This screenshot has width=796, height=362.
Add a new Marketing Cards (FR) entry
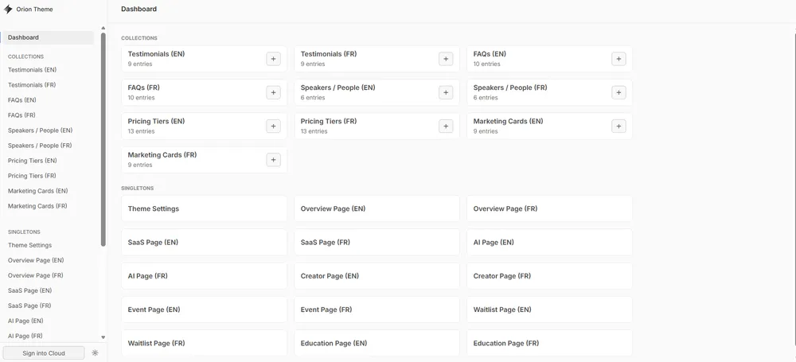(273, 160)
